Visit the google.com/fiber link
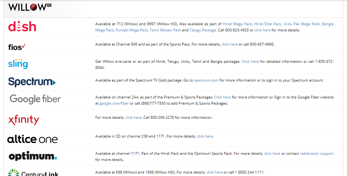The width and height of the screenshot is (347, 176). click(x=114, y=103)
